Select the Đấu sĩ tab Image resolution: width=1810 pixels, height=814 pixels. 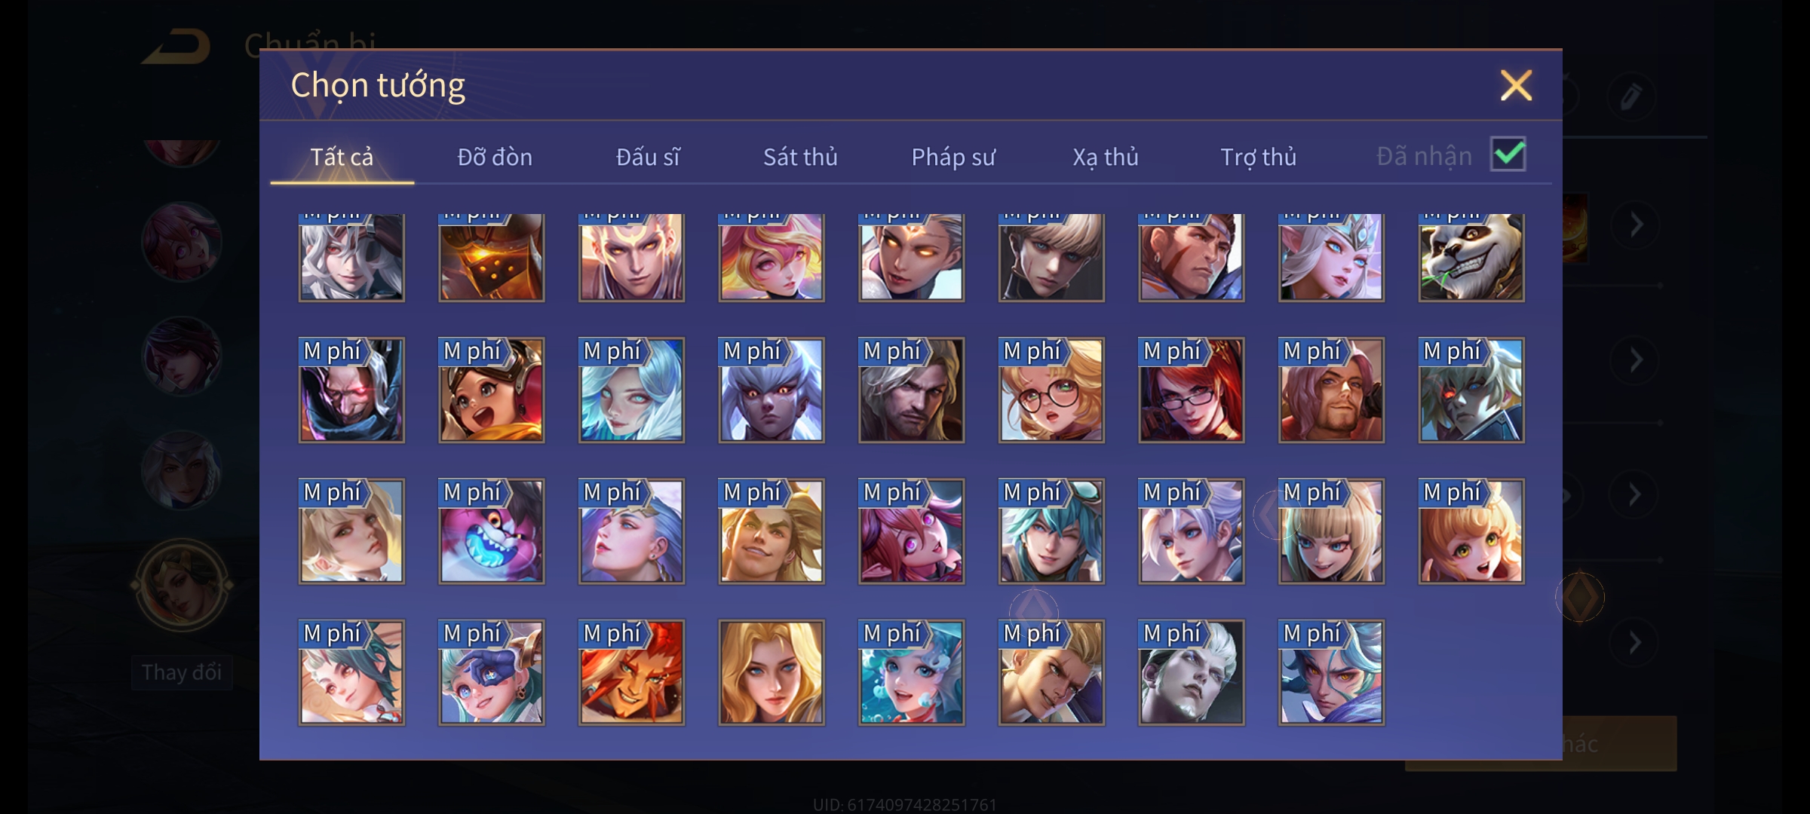pyautogui.click(x=648, y=157)
